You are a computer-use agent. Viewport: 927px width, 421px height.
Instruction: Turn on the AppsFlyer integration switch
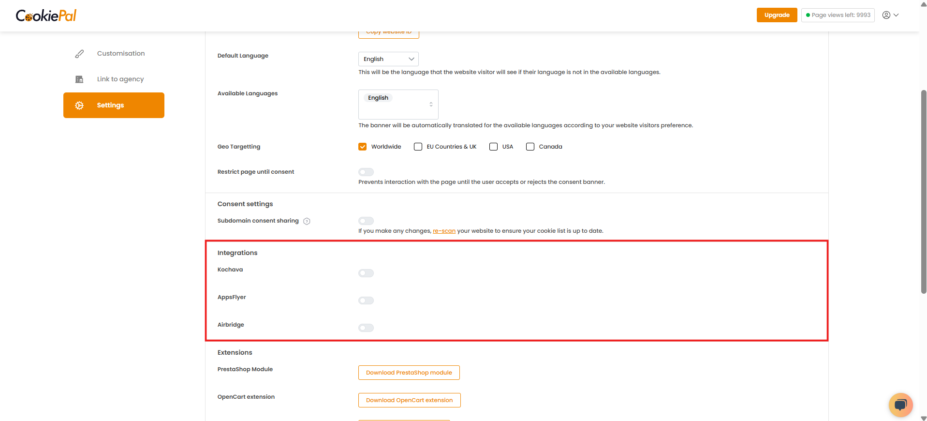pyautogui.click(x=366, y=301)
